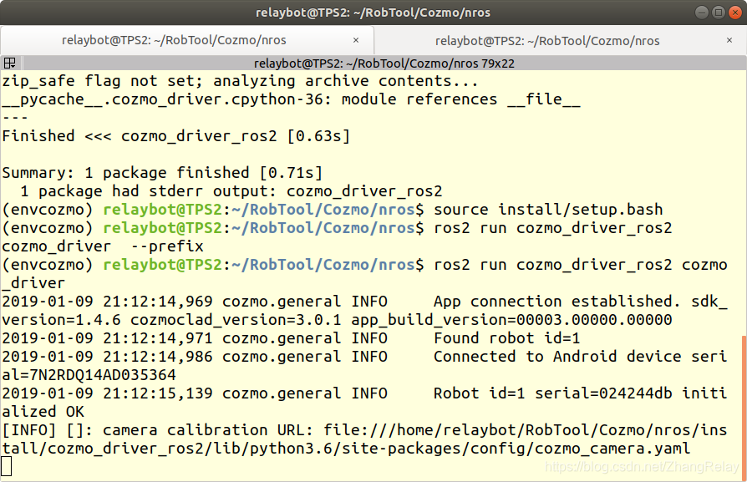The width and height of the screenshot is (747, 482).
Task: Click the window title bar text
Action: (x=373, y=13)
